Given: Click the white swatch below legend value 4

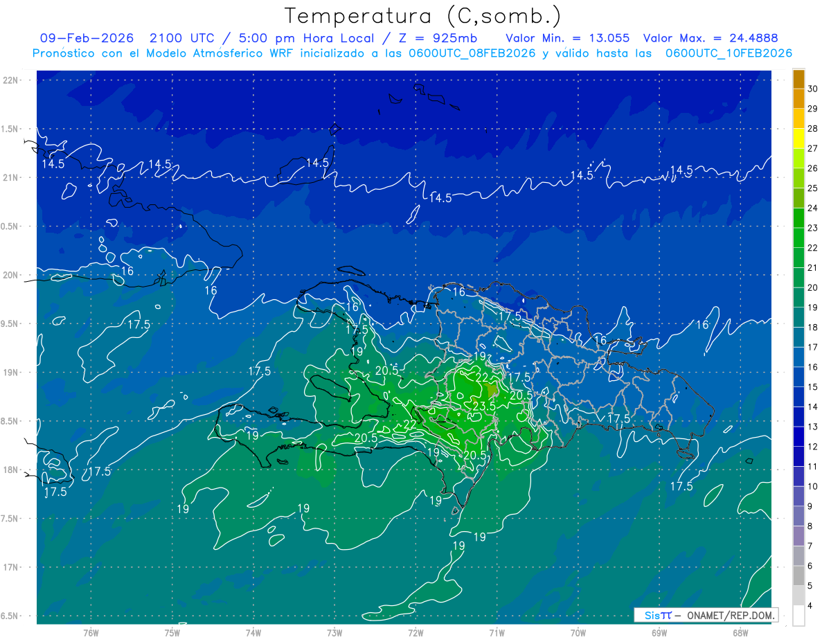Looking at the screenshot, I should tap(798, 616).
